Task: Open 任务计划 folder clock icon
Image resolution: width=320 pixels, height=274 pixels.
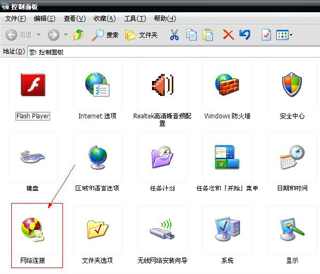Action: tap(163, 157)
